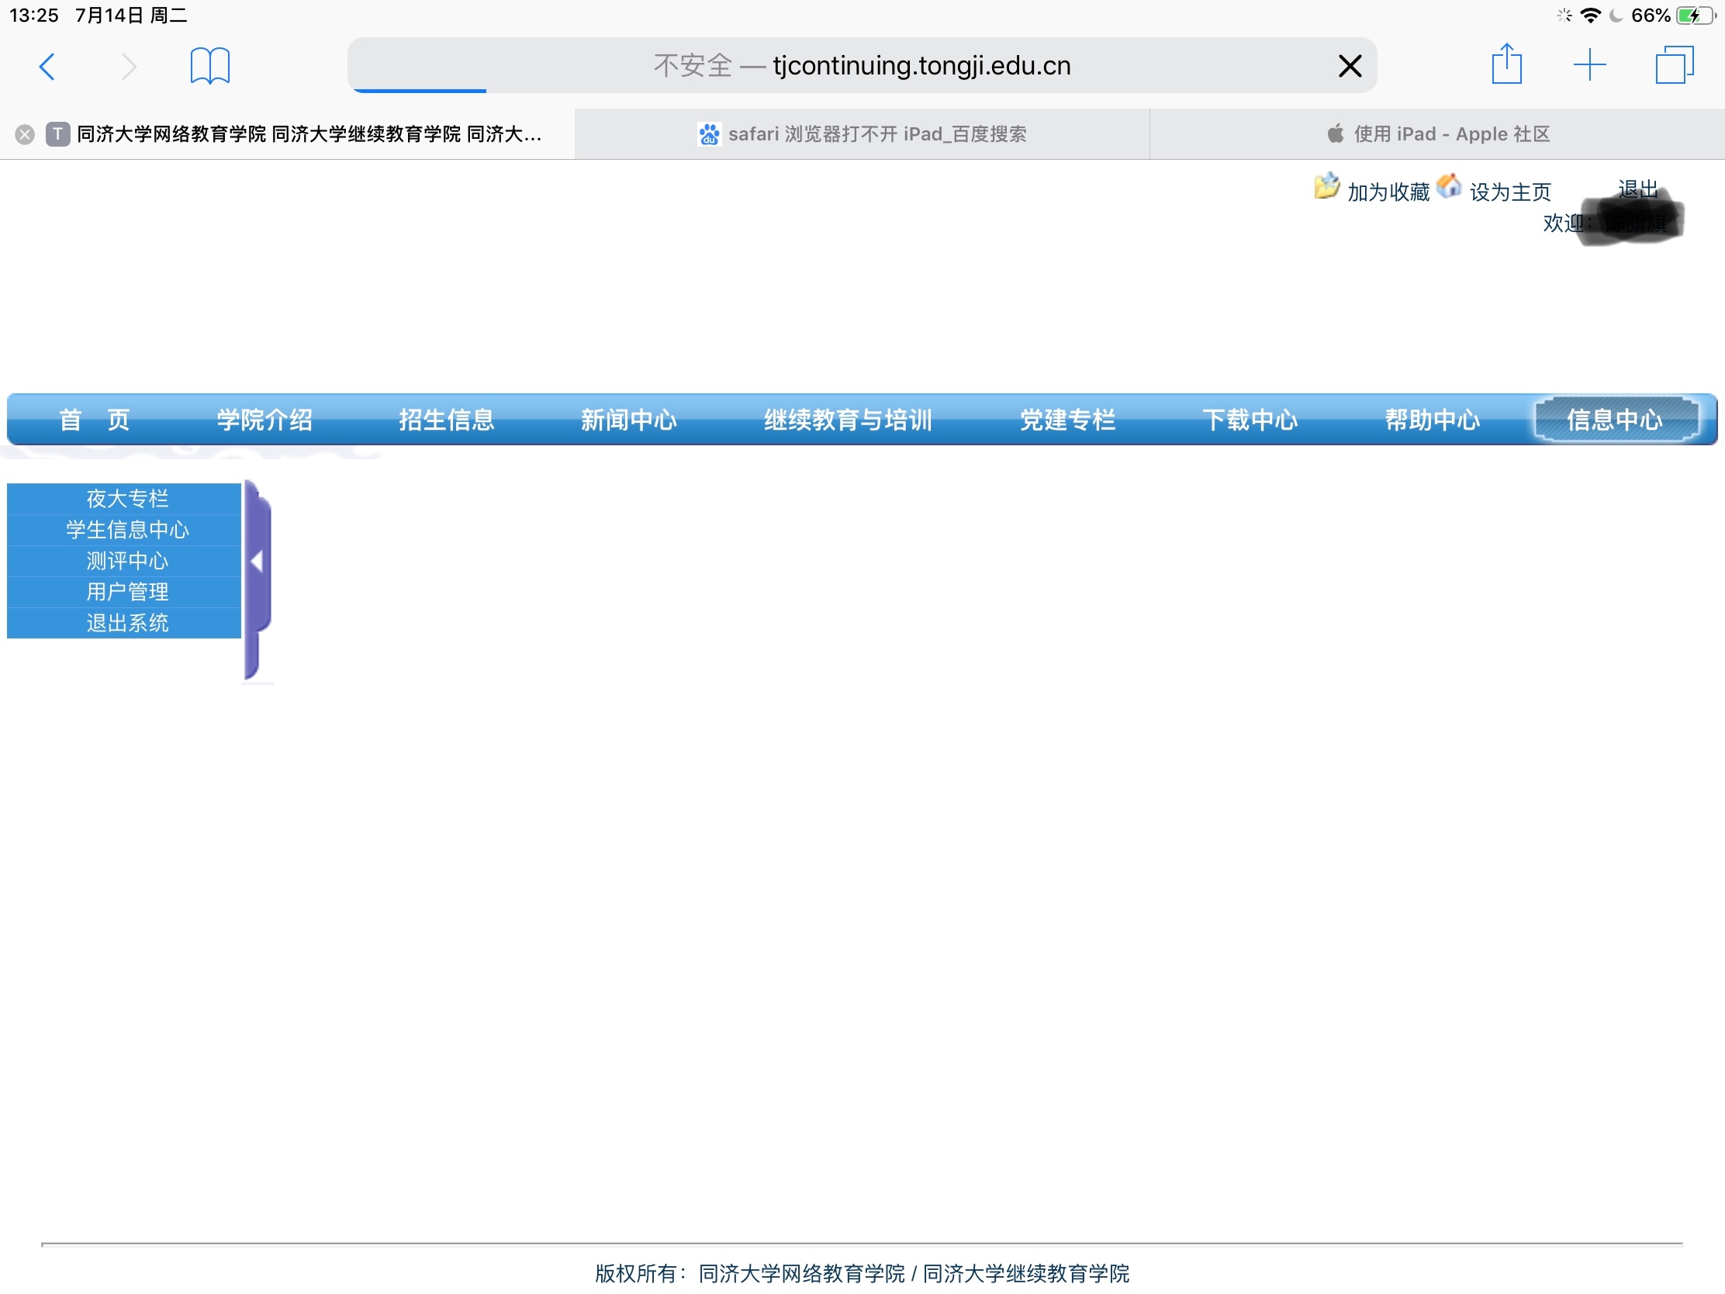The width and height of the screenshot is (1725, 1294).
Task: Tap the Safari back arrow
Action: point(47,66)
